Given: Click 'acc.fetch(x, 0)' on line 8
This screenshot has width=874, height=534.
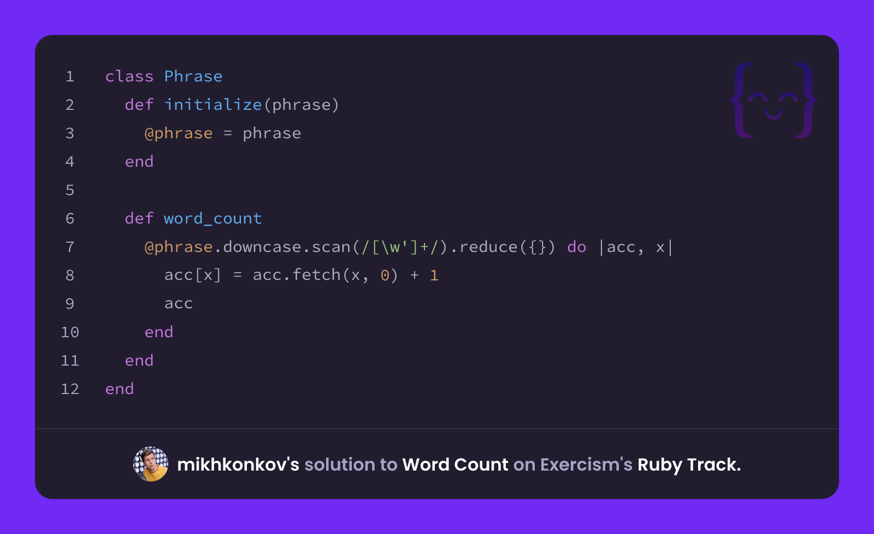Looking at the screenshot, I should tap(326, 275).
